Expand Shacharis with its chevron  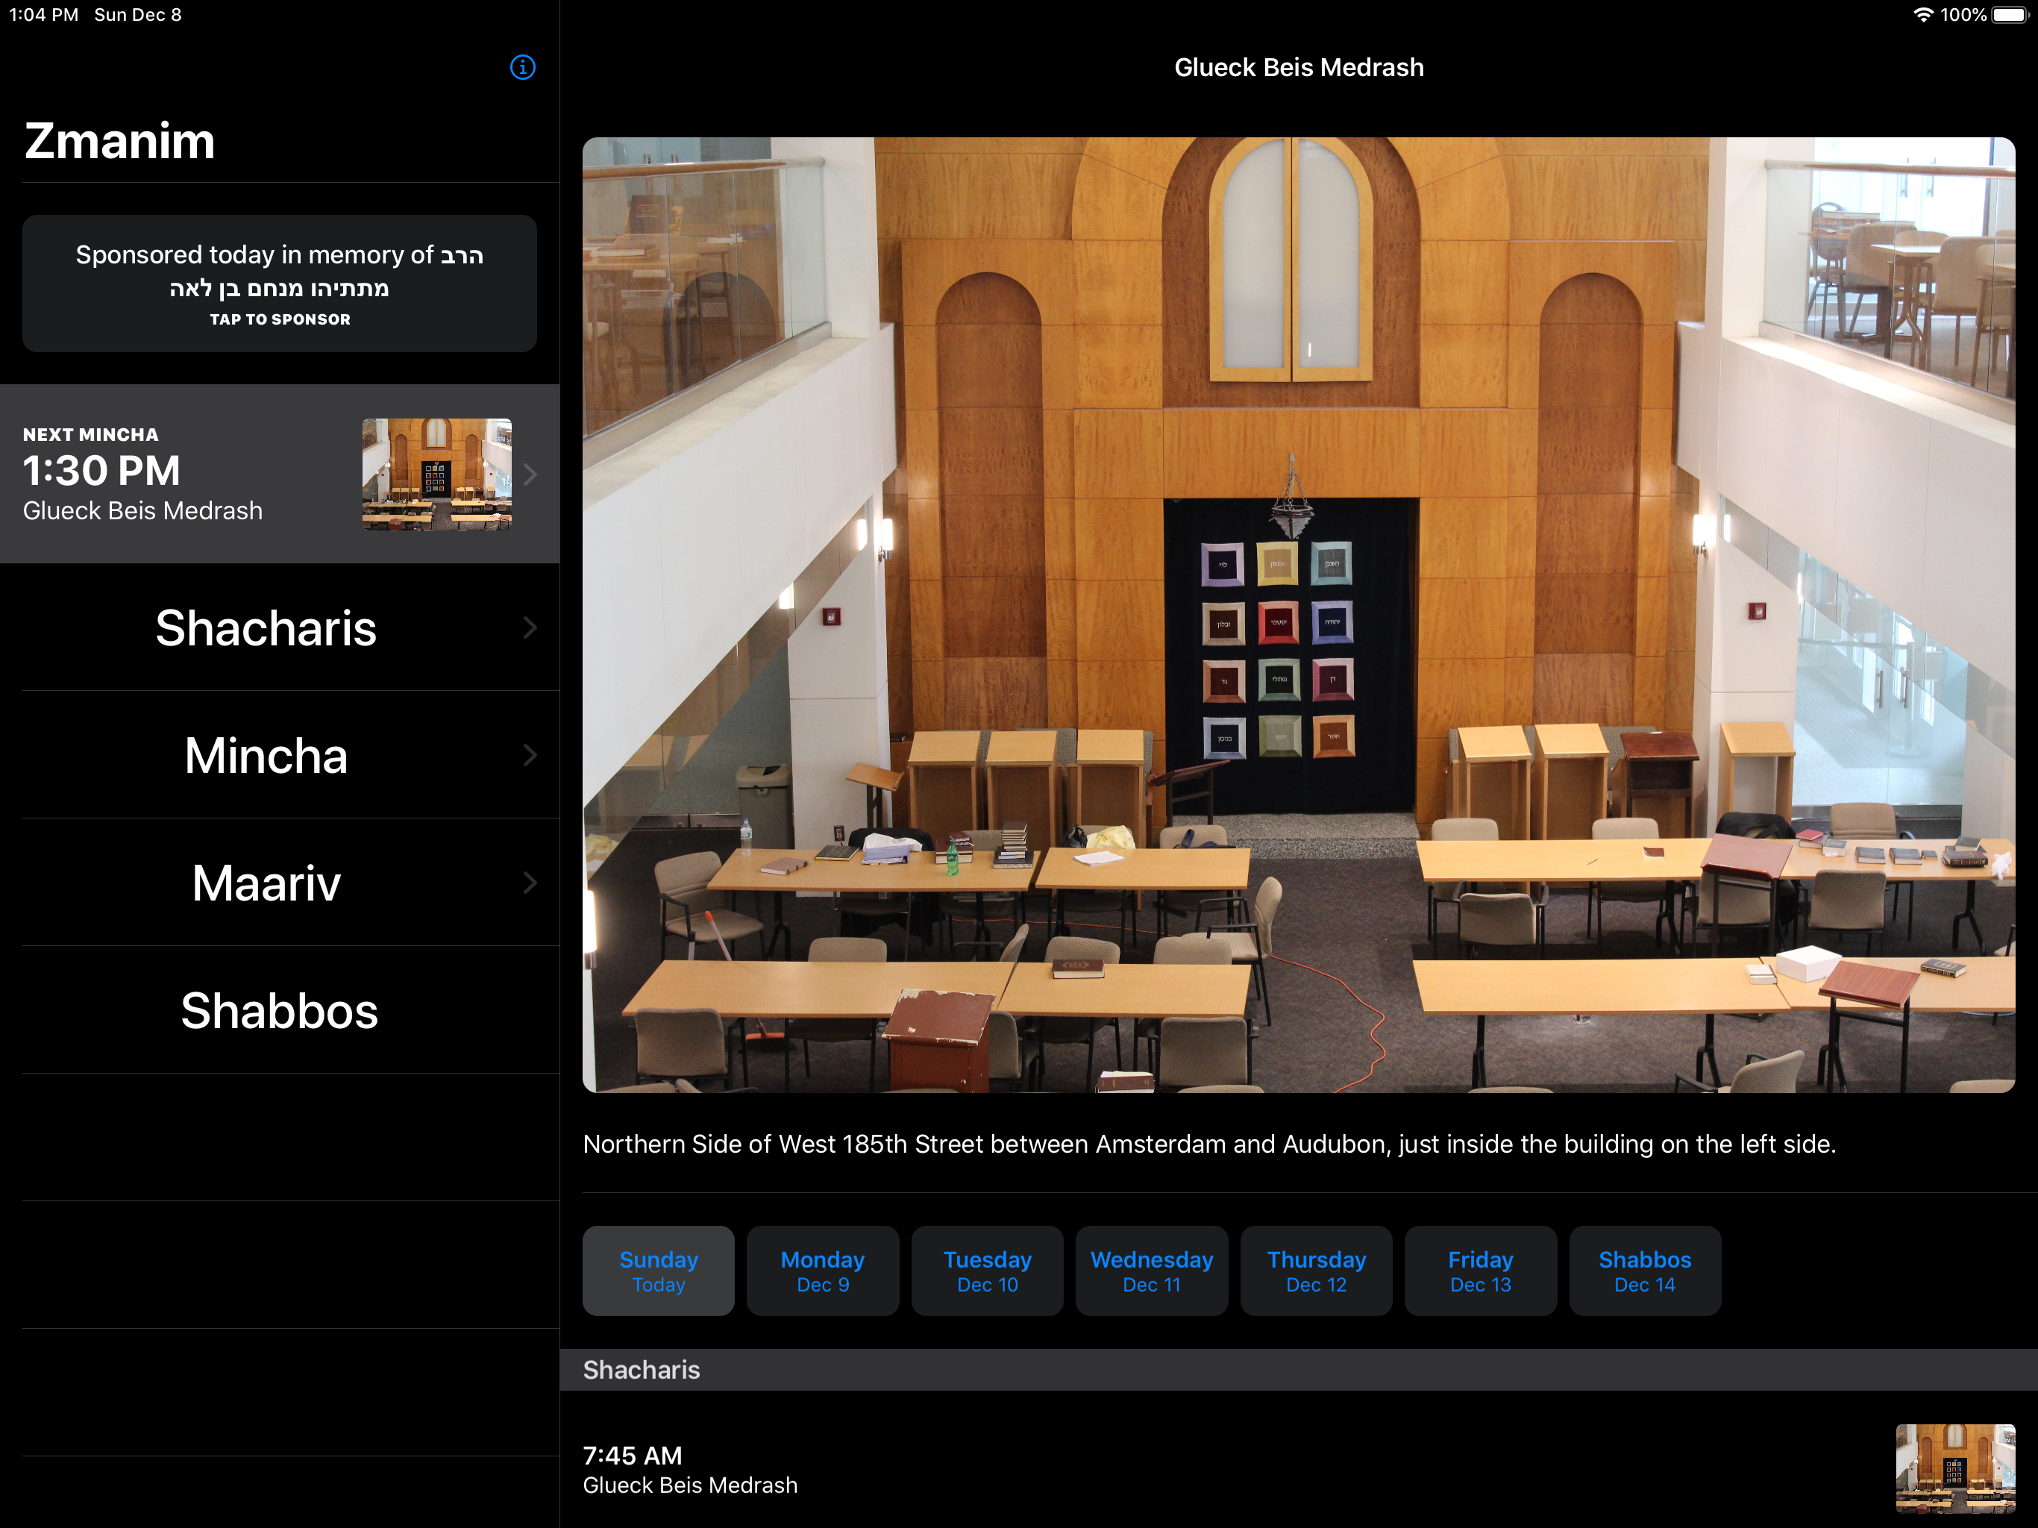530,627
